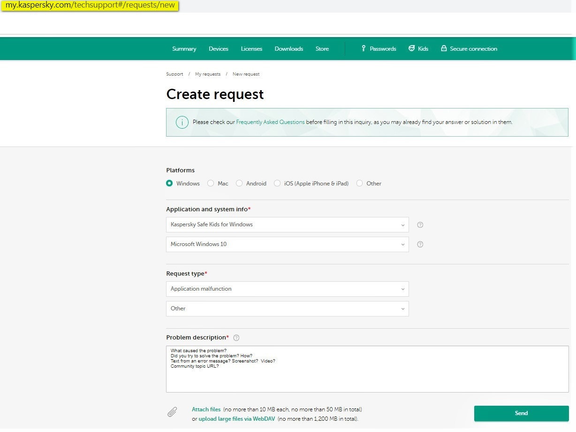This screenshot has height=432, width=576.
Task: Open Secure connection in navigation bar
Action: point(473,49)
